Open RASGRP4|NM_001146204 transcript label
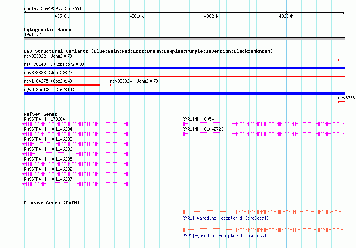The image size is (356, 248). [48, 129]
